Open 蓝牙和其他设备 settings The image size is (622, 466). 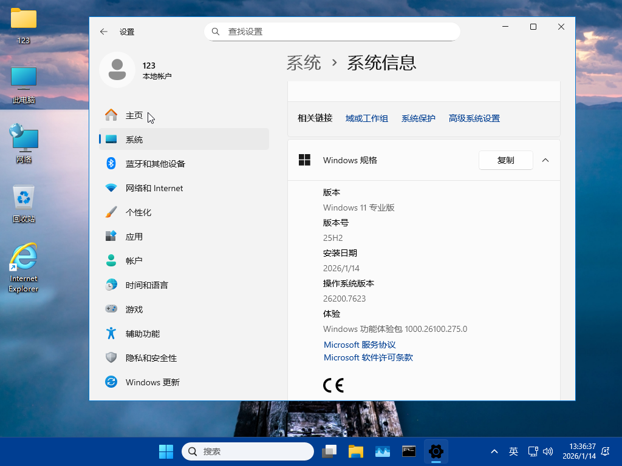coord(155,164)
